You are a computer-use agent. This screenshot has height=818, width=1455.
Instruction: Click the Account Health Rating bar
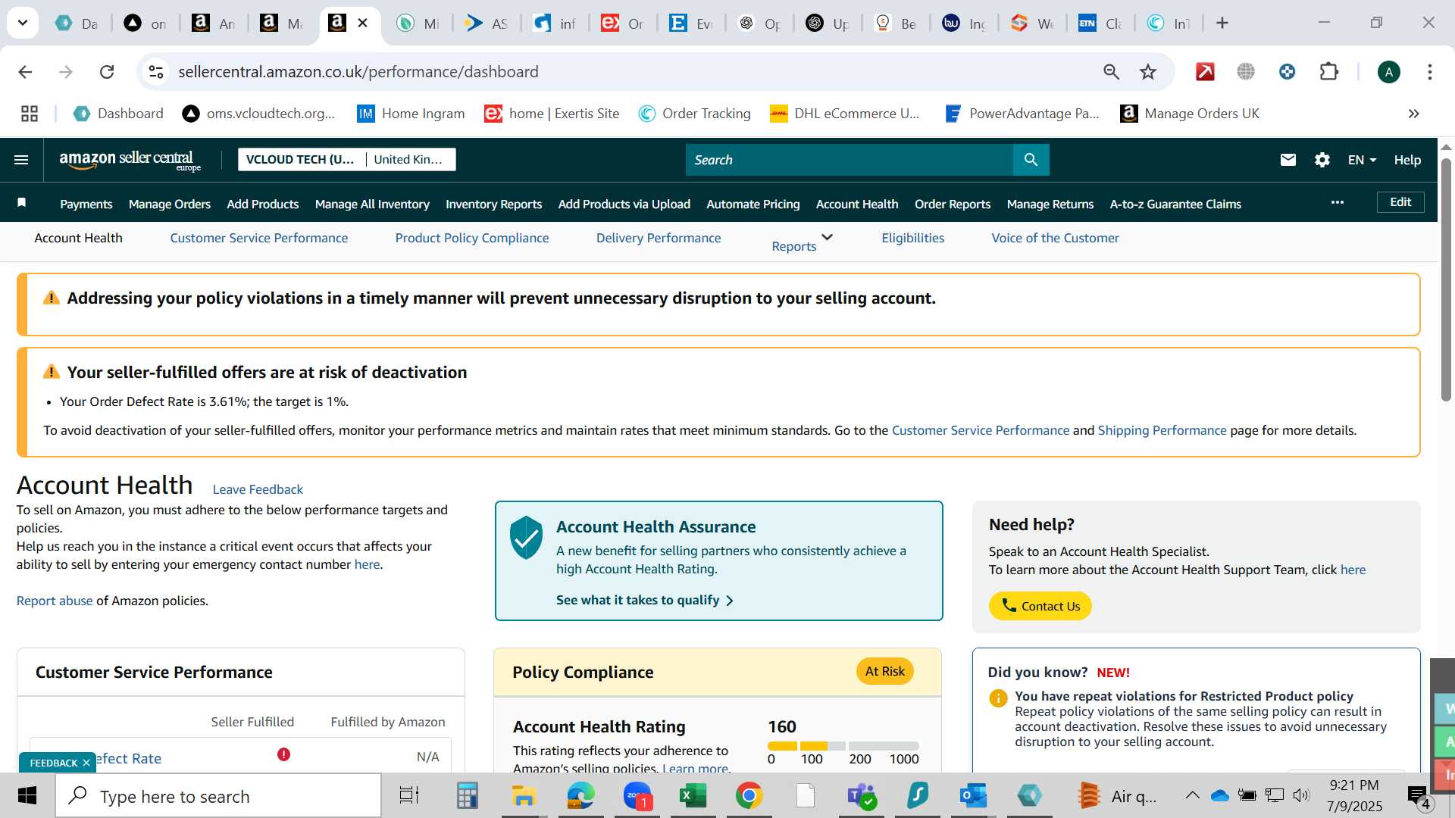click(843, 746)
